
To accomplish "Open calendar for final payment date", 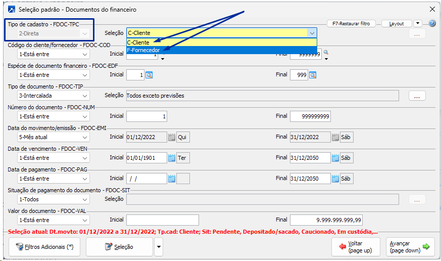I will tap(335, 179).
